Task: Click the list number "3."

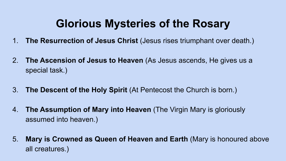Action: (15, 90)
